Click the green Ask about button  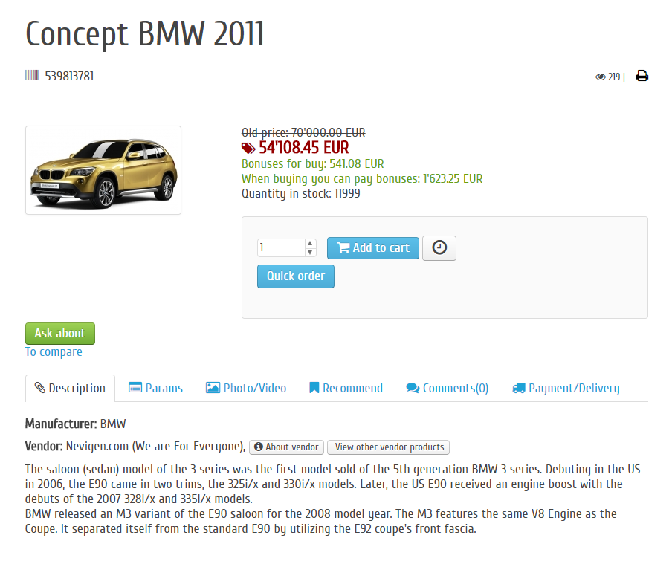click(x=60, y=334)
